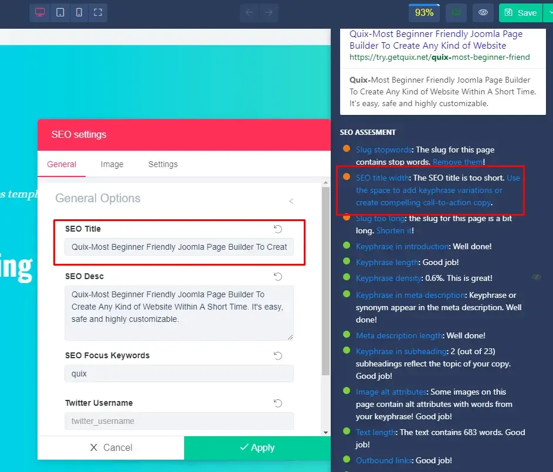
Task: Collapse General Options with the chevron
Action: click(291, 201)
